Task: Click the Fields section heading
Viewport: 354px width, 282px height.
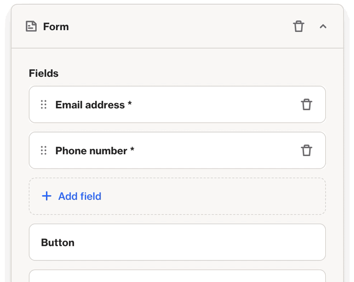Action: pyautogui.click(x=44, y=73)
